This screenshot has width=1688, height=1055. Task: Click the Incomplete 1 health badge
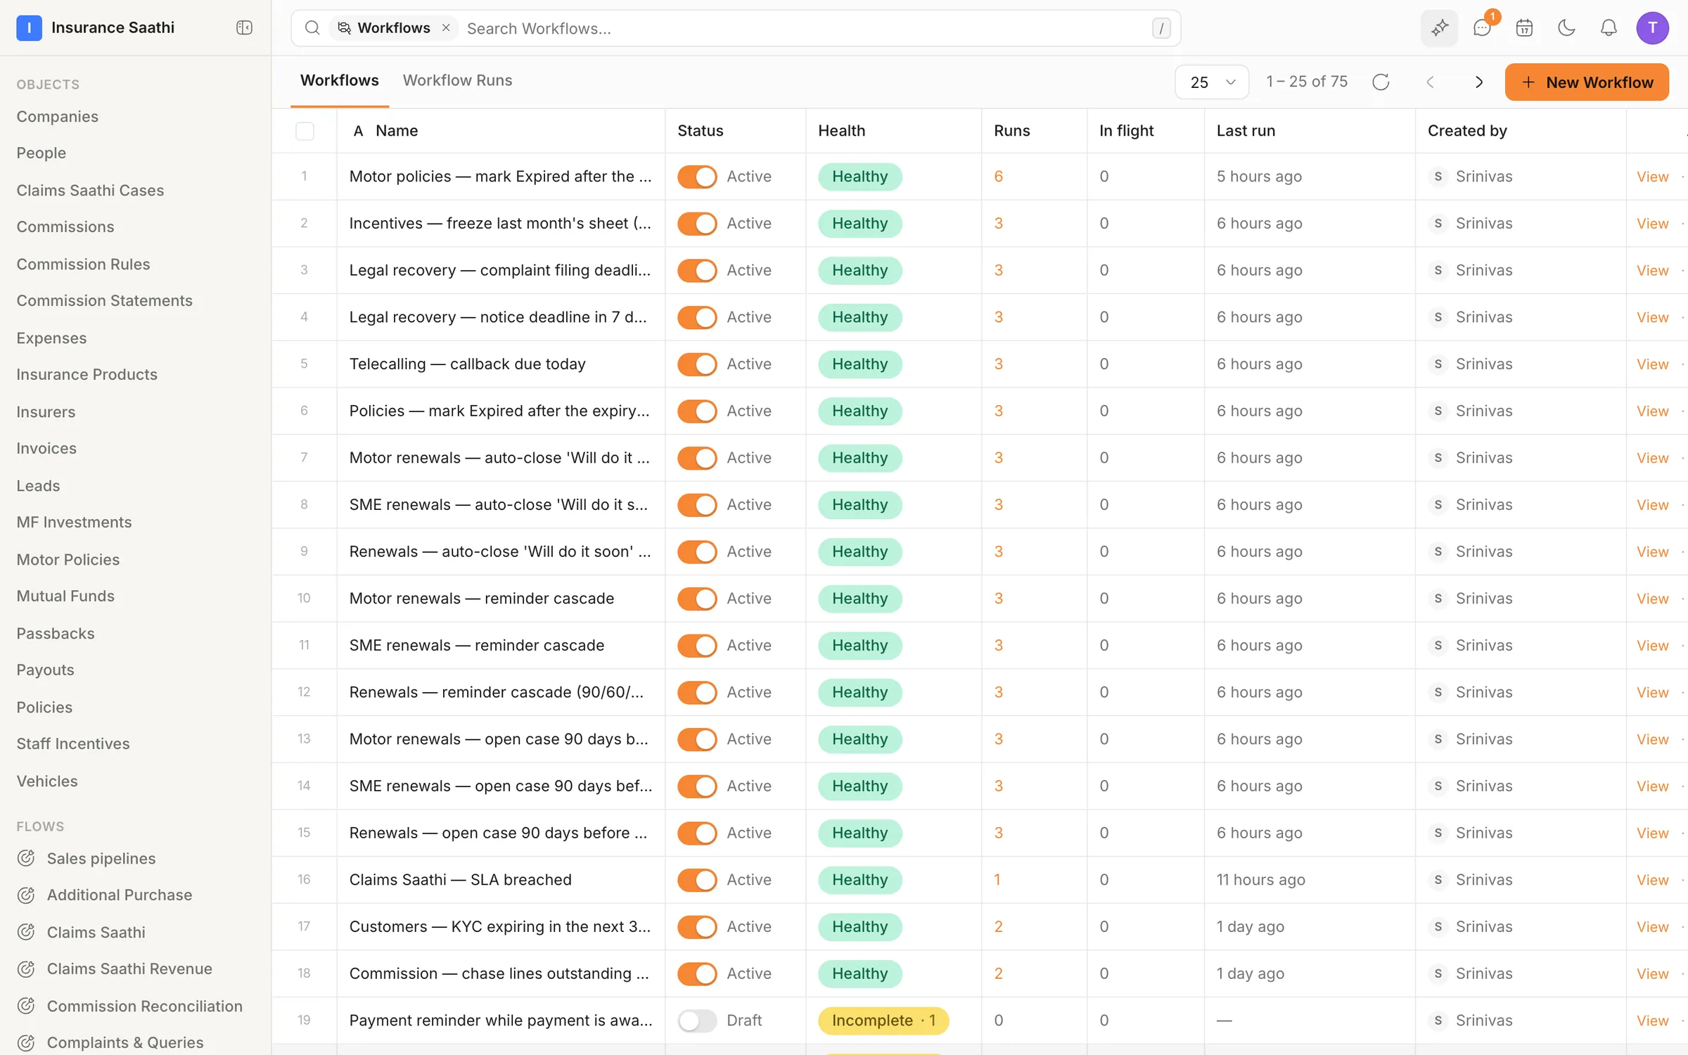click(x=883, y=1021)
